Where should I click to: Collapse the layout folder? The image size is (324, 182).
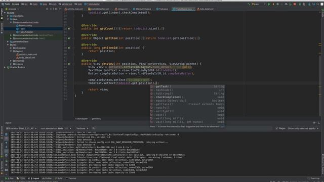click(11, 51)
